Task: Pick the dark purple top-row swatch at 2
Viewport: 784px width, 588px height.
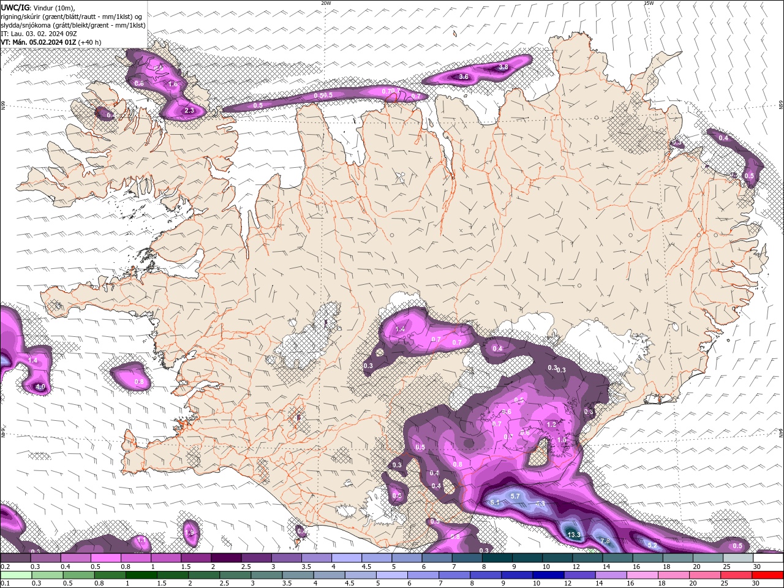Action: click(226, 558)
